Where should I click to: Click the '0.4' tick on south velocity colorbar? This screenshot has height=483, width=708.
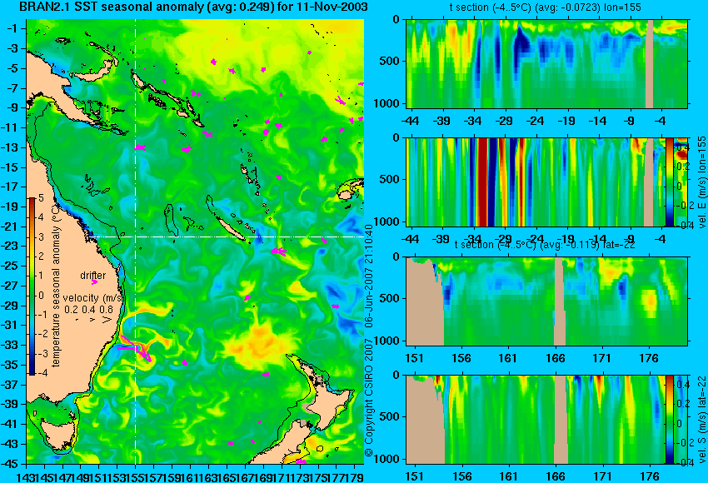683,384
